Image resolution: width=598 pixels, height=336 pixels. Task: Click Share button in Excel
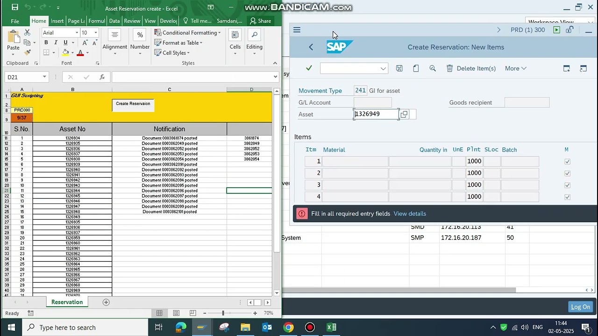point(260,21)
